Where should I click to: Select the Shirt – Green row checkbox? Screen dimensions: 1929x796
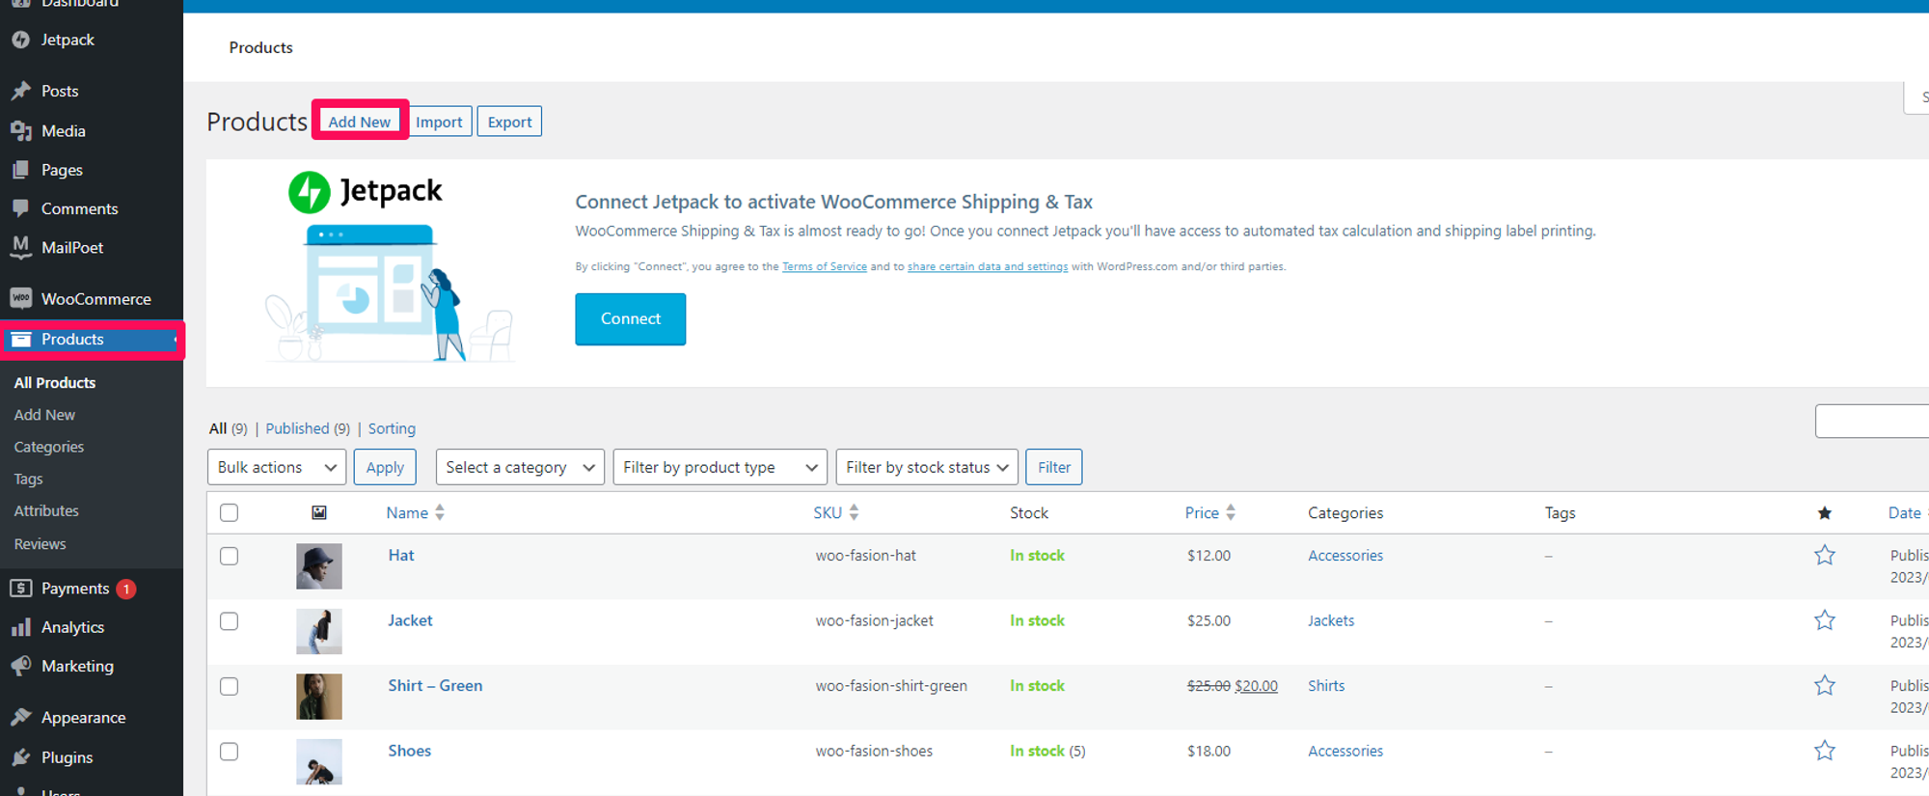click(229, 686)
